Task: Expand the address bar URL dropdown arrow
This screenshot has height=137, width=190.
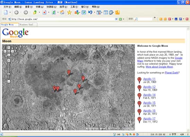Action: (x=116, y=19)
